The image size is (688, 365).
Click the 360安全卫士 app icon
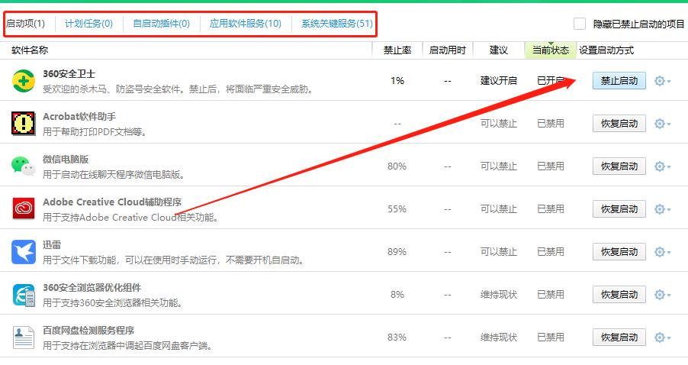tap(23, 81)
